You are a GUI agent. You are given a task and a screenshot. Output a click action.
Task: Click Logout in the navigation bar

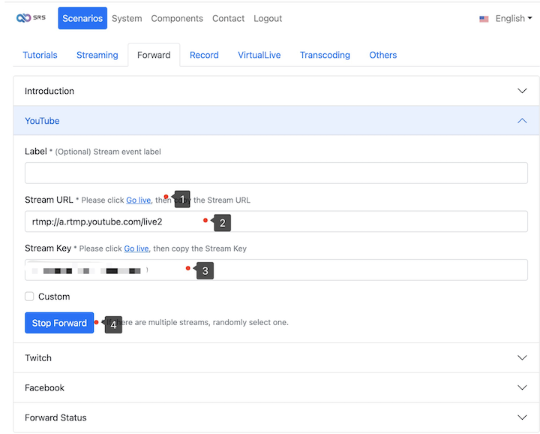[268, 18]
